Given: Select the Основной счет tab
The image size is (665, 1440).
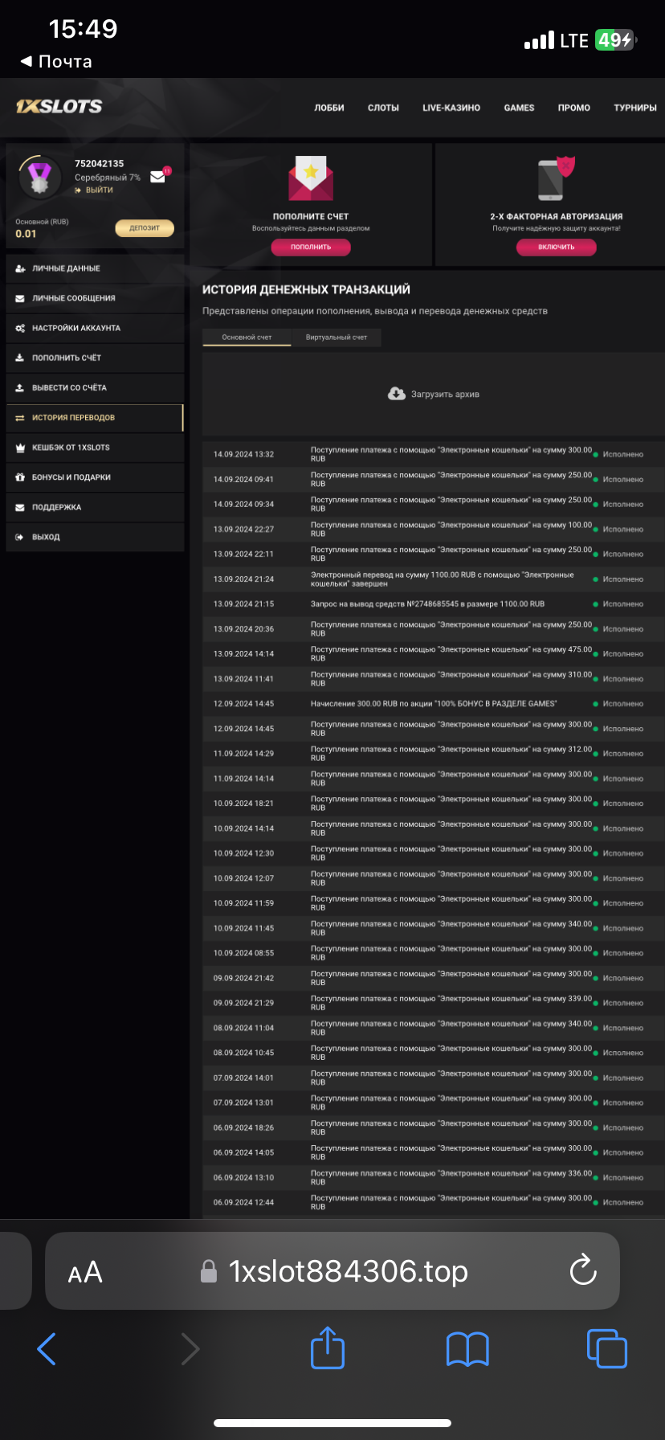Looking at the screenshot, I should coord(247,337).
